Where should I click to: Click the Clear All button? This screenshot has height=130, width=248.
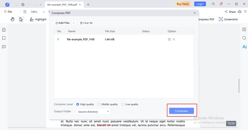[86, 23]
